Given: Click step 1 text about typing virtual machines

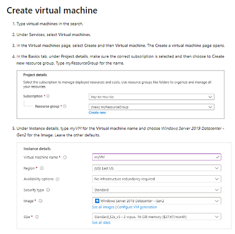Looking at the screenshot, I should [50, 24].
